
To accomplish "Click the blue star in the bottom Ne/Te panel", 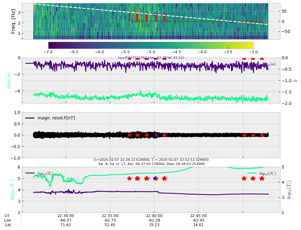I will pyautogui.click(x=154, y=178).
